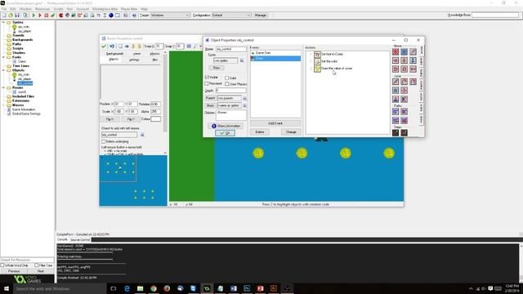Enable the Persistent checkbox
Screen dimensions: 523x294
click(207, 83)
